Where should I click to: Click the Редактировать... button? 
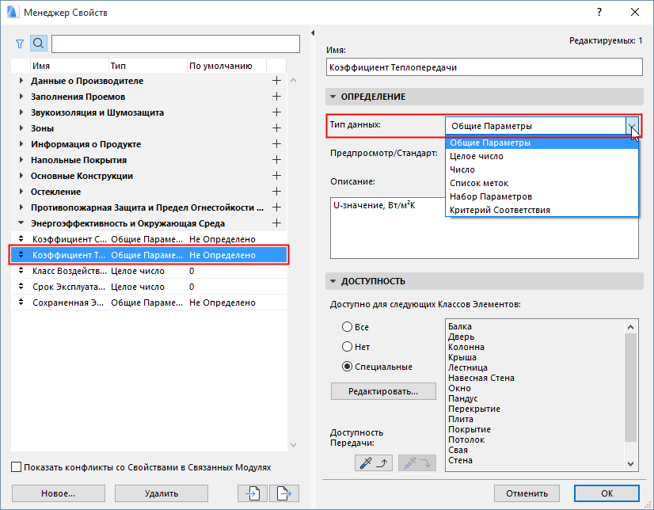point(383,391)
